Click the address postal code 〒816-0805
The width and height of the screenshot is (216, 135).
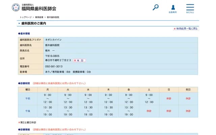52,56
